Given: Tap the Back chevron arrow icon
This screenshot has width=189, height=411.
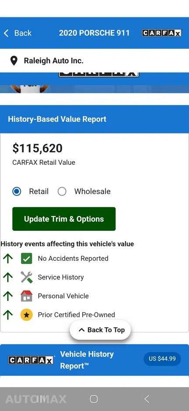Looking at the screenshot, I should (6, 33).
